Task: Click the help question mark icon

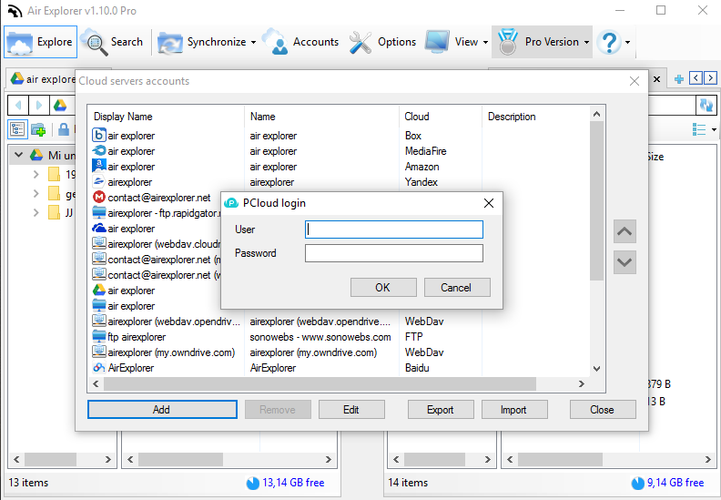Action: pos(609,42)
